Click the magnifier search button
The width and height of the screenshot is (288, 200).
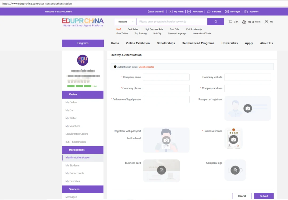coord(215,22)
